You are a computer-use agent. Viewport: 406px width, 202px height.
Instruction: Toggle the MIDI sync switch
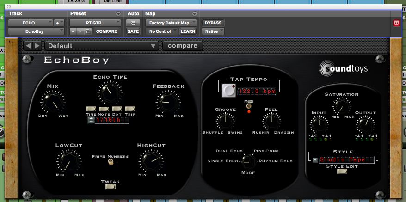(x=249, y=106)
